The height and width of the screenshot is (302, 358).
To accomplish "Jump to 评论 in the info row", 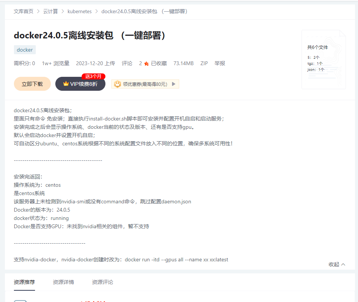I will (x=127, y=63).
